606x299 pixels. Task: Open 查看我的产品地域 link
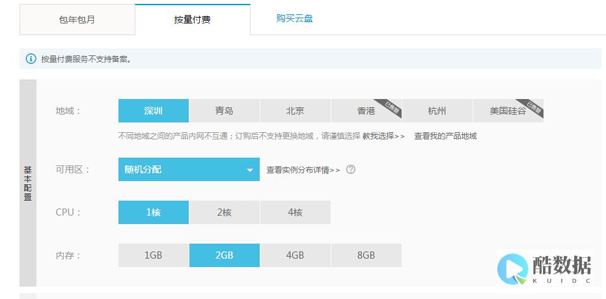(445, 136)
